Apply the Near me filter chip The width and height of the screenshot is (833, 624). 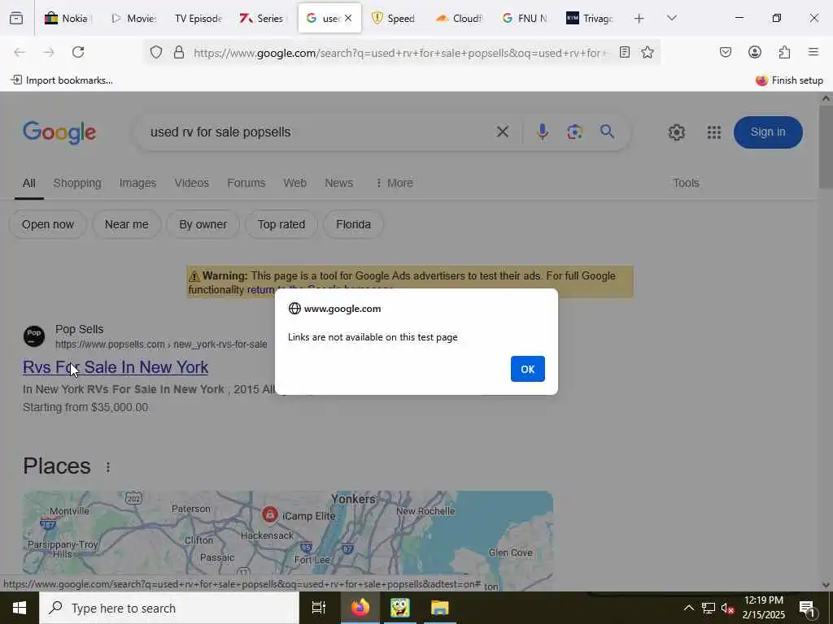pyautogui.click(x=126, y=224)
